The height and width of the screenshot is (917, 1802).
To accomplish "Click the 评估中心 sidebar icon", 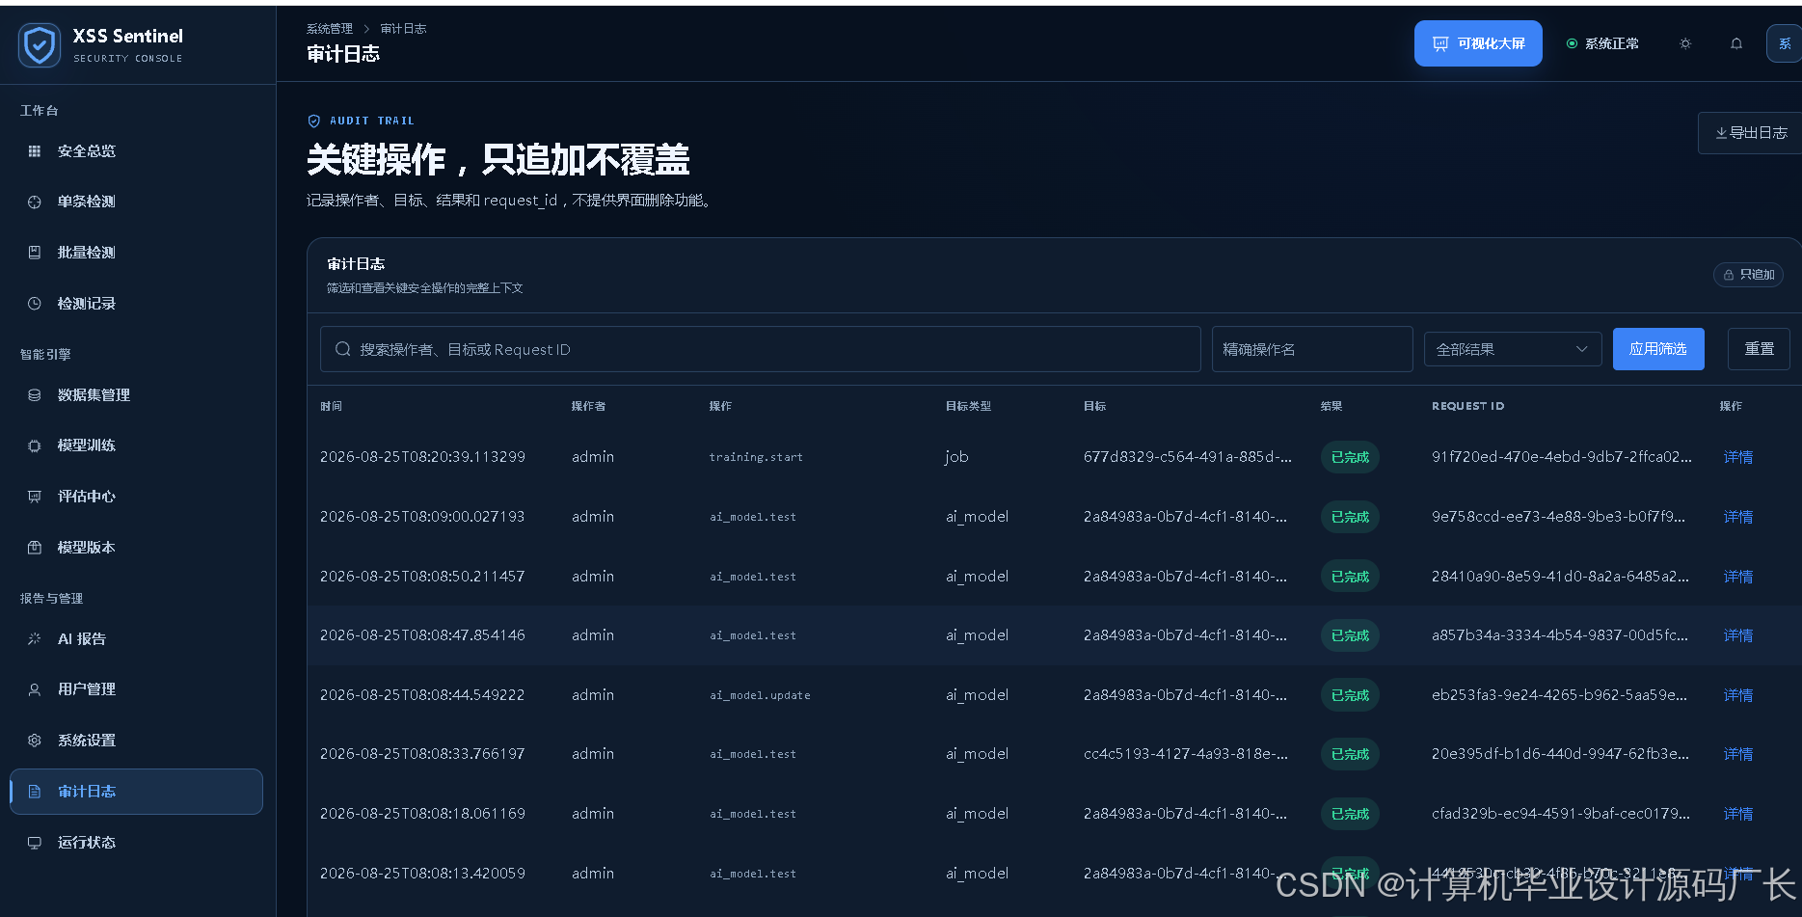I will click(35, 497).
